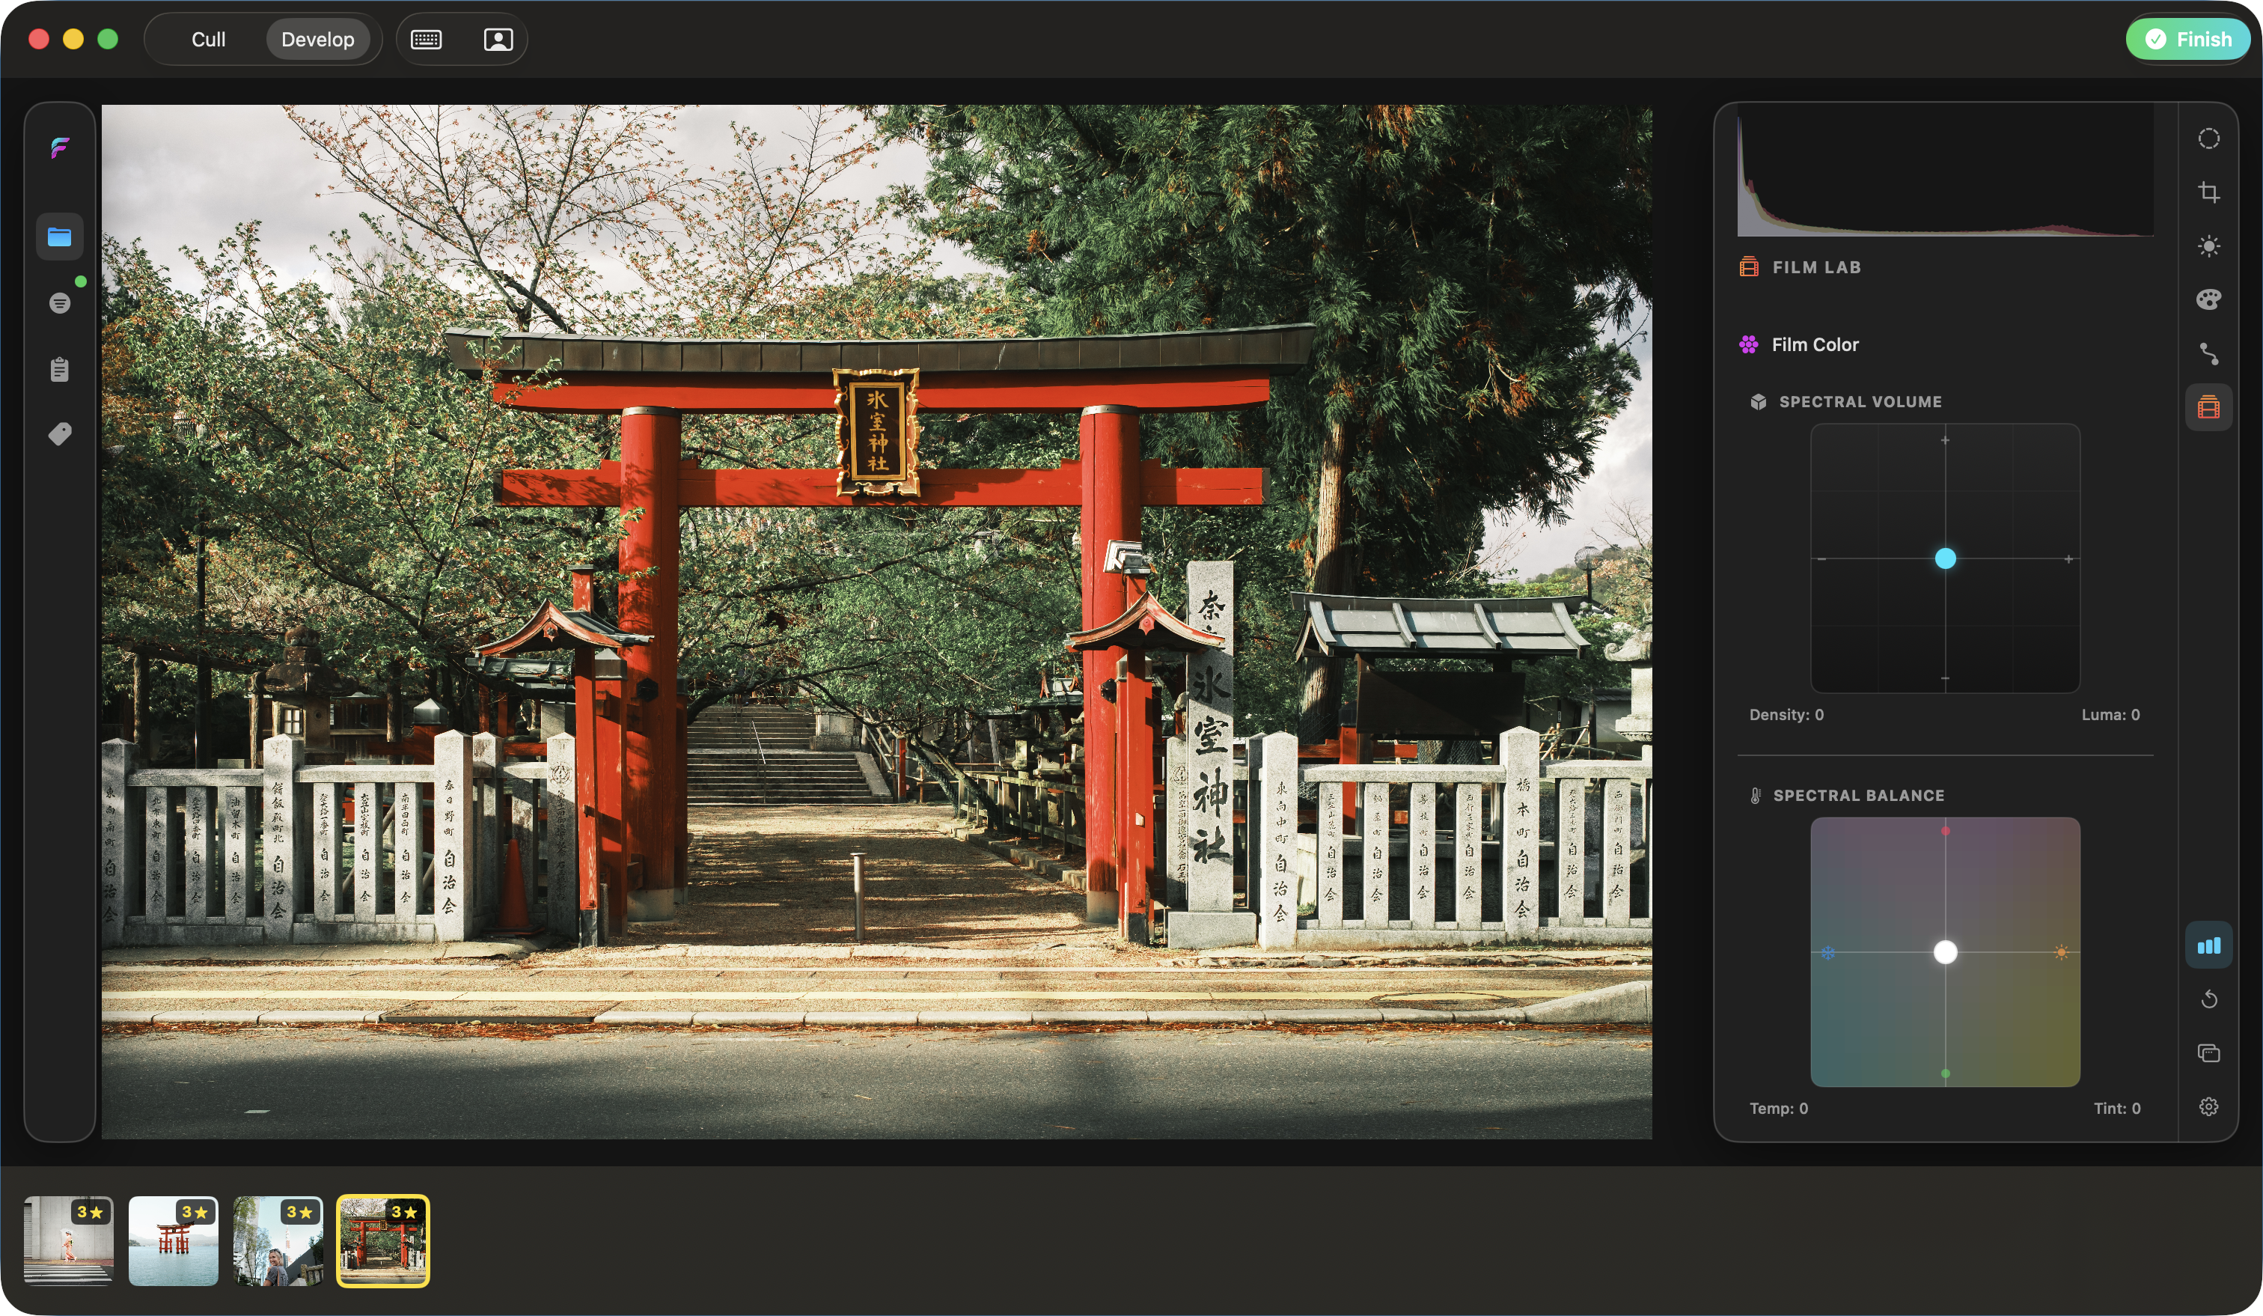Switch to the Cull tab
2263x1316 pixels.
tap(208, 40)
